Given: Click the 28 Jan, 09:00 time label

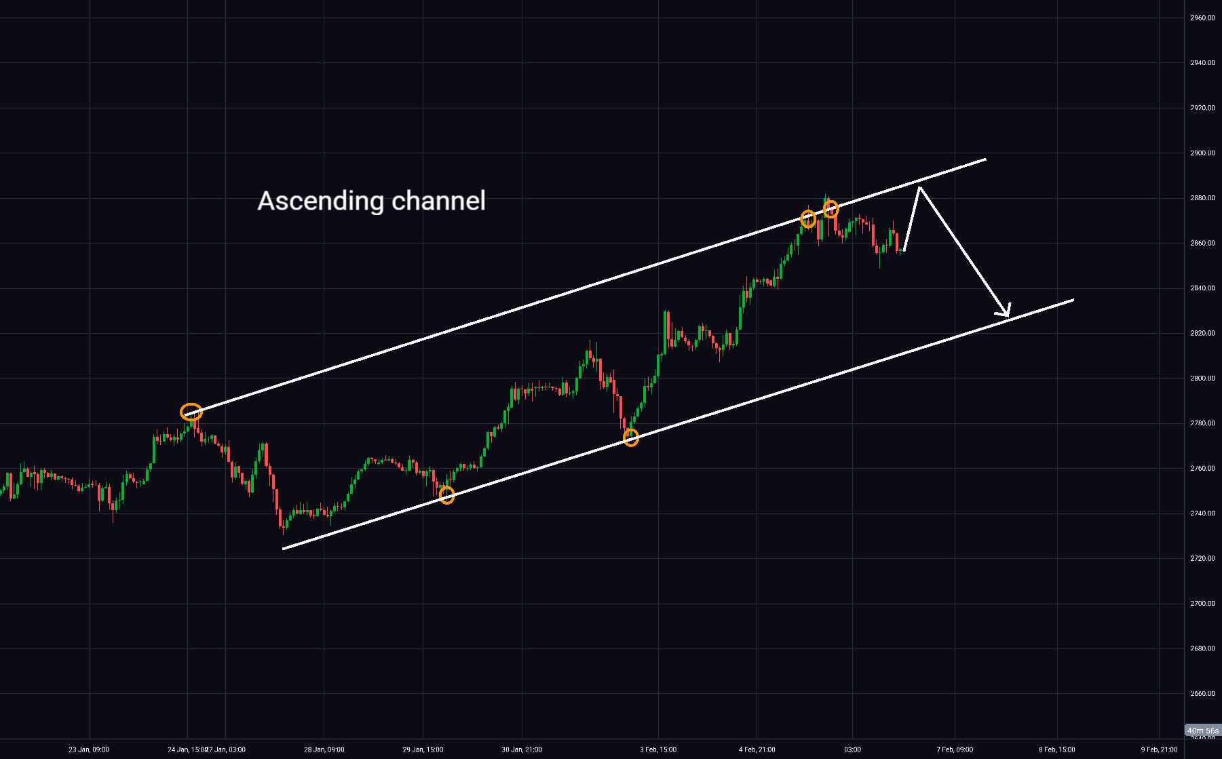Looking at the screenshot, I should (x=324, y=750).
